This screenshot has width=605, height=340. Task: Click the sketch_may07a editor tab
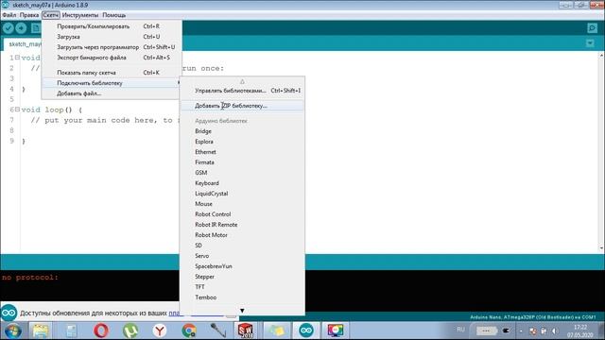pos(24,44)
